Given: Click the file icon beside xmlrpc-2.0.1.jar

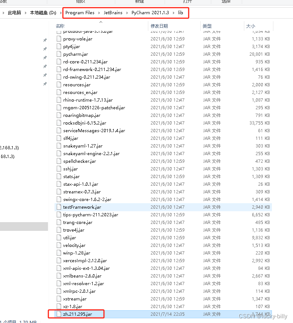Looking at the screenshot, I should [x=59, y=291].
